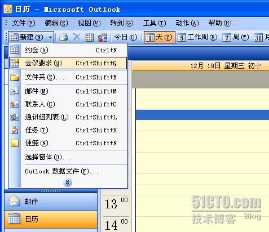Screen dimensions: 269x232
Task: Open the 文件(F) menu
Action: pyautogui.click(x=24, y=23)
